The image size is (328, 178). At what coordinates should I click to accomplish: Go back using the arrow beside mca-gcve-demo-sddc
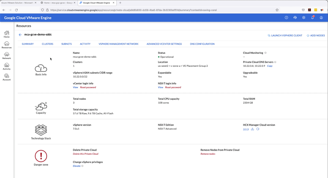pyautogui.click(x=20, y=35)
